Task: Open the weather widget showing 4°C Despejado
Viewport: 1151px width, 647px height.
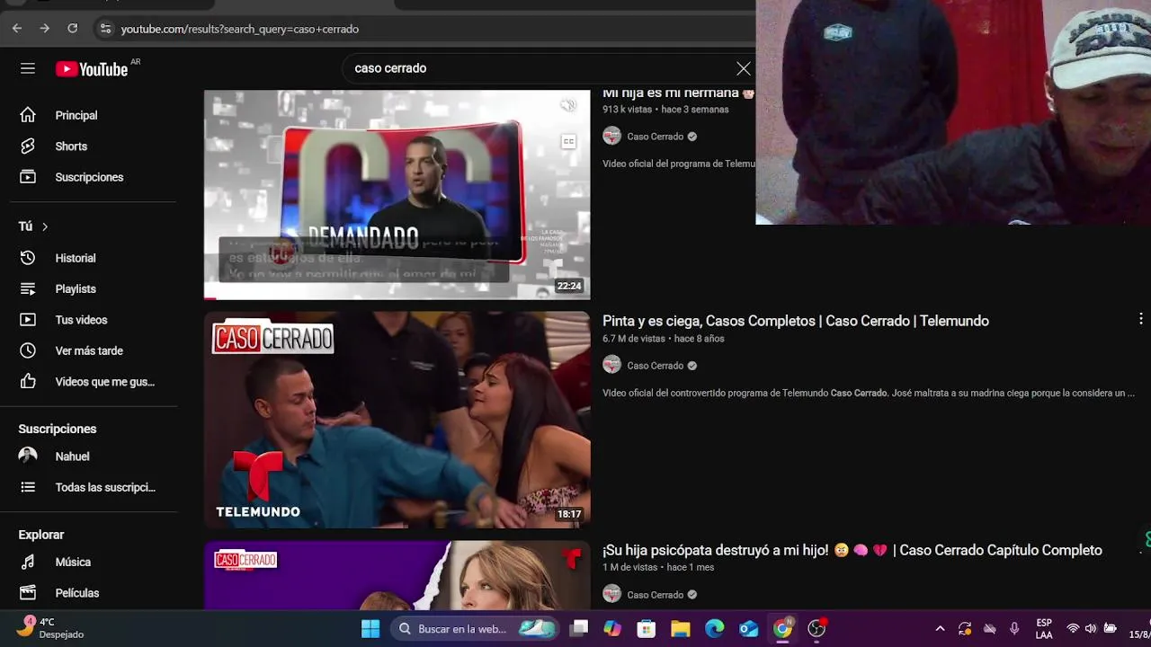Action: tap(51, 628)
